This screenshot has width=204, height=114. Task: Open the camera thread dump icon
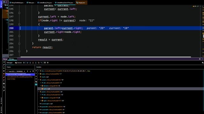pyautogui.click(x=4, y=84)
